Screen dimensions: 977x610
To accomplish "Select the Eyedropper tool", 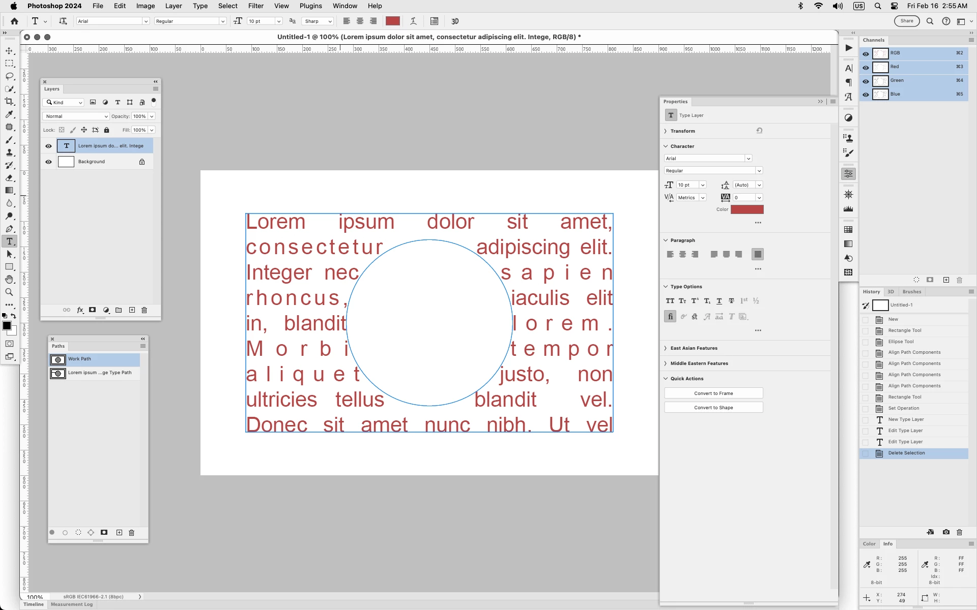I will [9, 114].
